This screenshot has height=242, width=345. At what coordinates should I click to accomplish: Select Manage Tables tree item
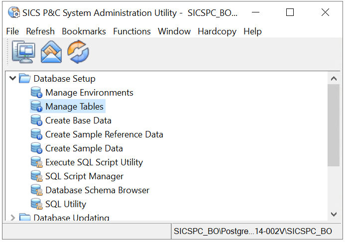74,107
